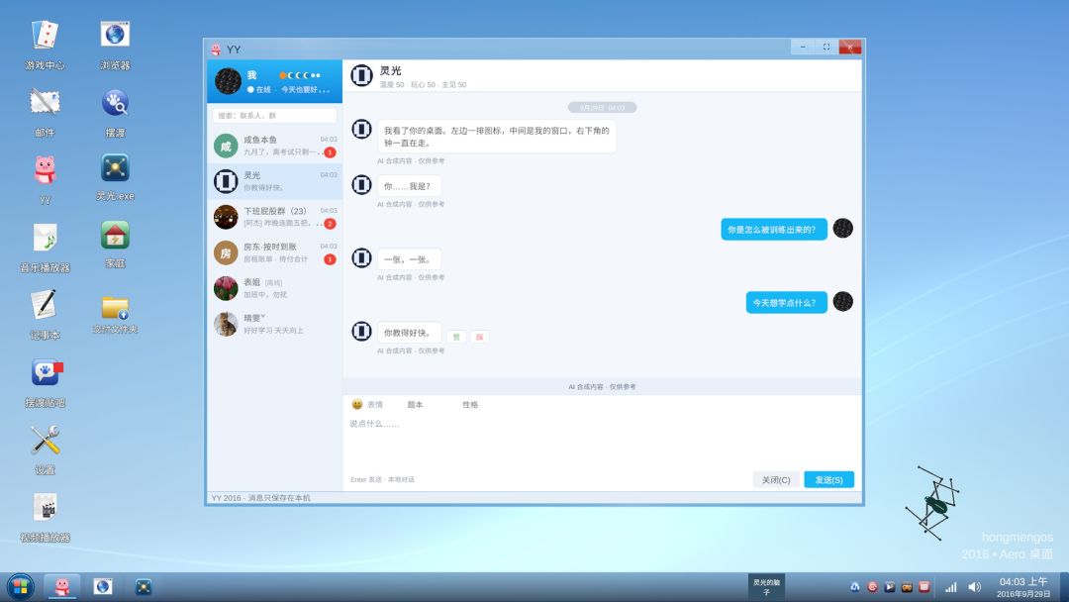Click the 在线 status indicator

click(259, 89)
